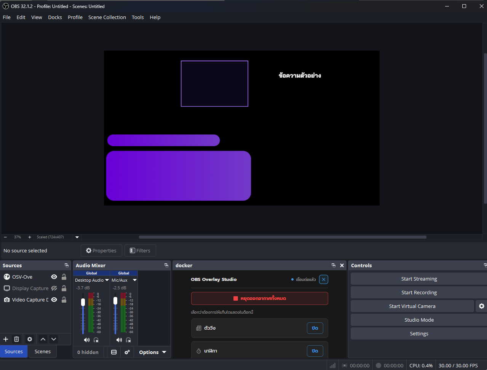Open the Docks menu
Viewport: 487px width, 370px height.
pyautogui.click(x=55, y=17)
